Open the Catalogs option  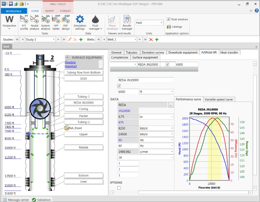point(174,27)
